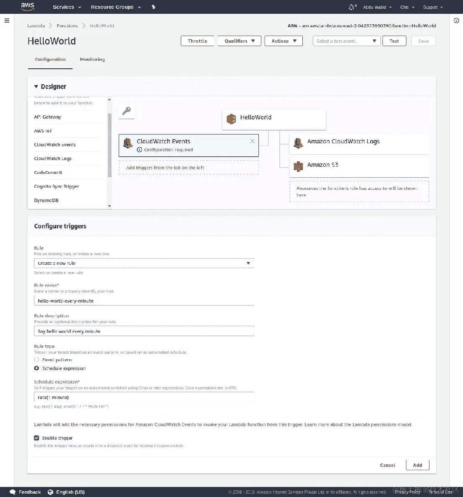Screen dimensions: 463x497
Task: Focus the Schedule expression input field
Action: click(x=144, y=397)
